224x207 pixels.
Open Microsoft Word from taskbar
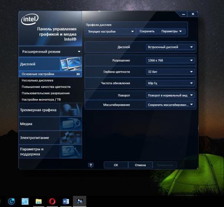66,201
